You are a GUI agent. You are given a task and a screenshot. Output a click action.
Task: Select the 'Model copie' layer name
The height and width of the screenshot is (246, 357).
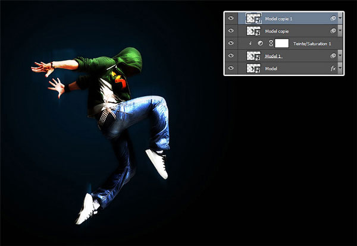[277, 31]
